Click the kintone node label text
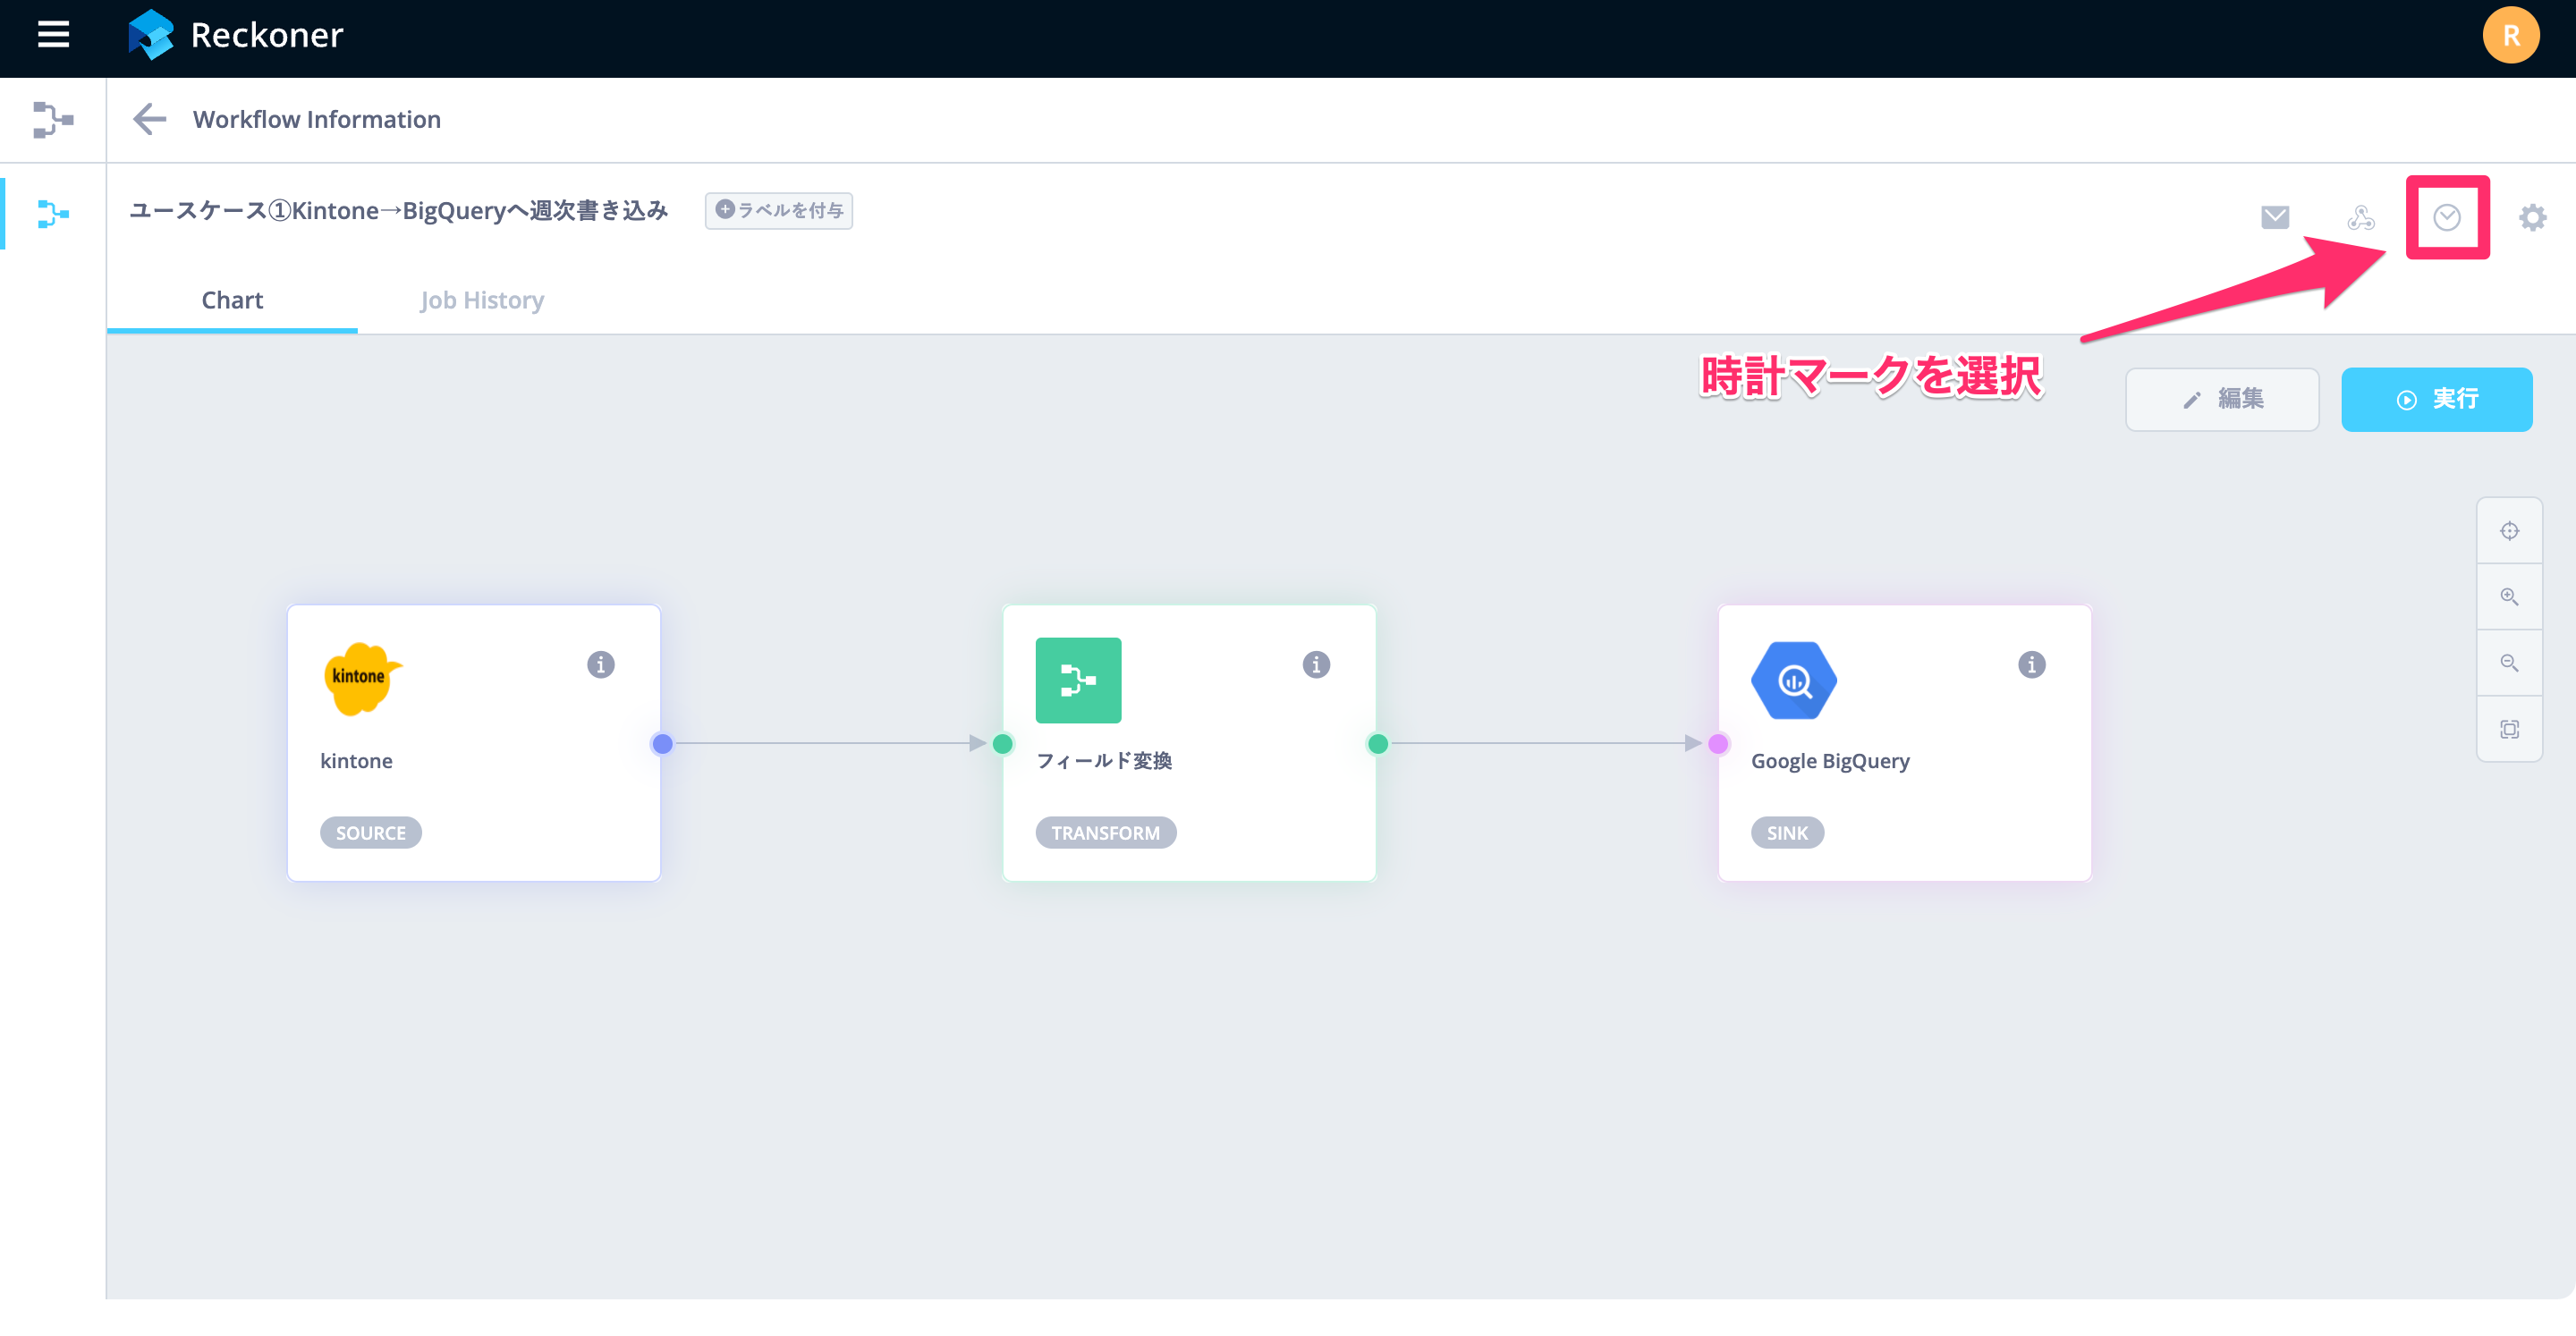The height and width of the screenshot is (1336, 2576). [356, 761]
